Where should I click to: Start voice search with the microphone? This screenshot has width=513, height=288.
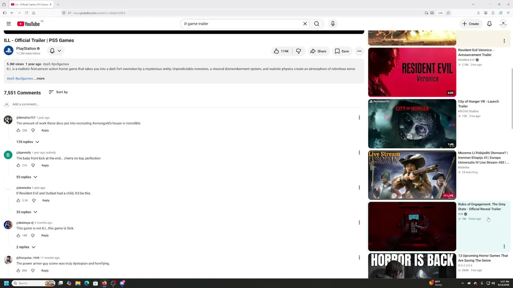click(333, 24)
